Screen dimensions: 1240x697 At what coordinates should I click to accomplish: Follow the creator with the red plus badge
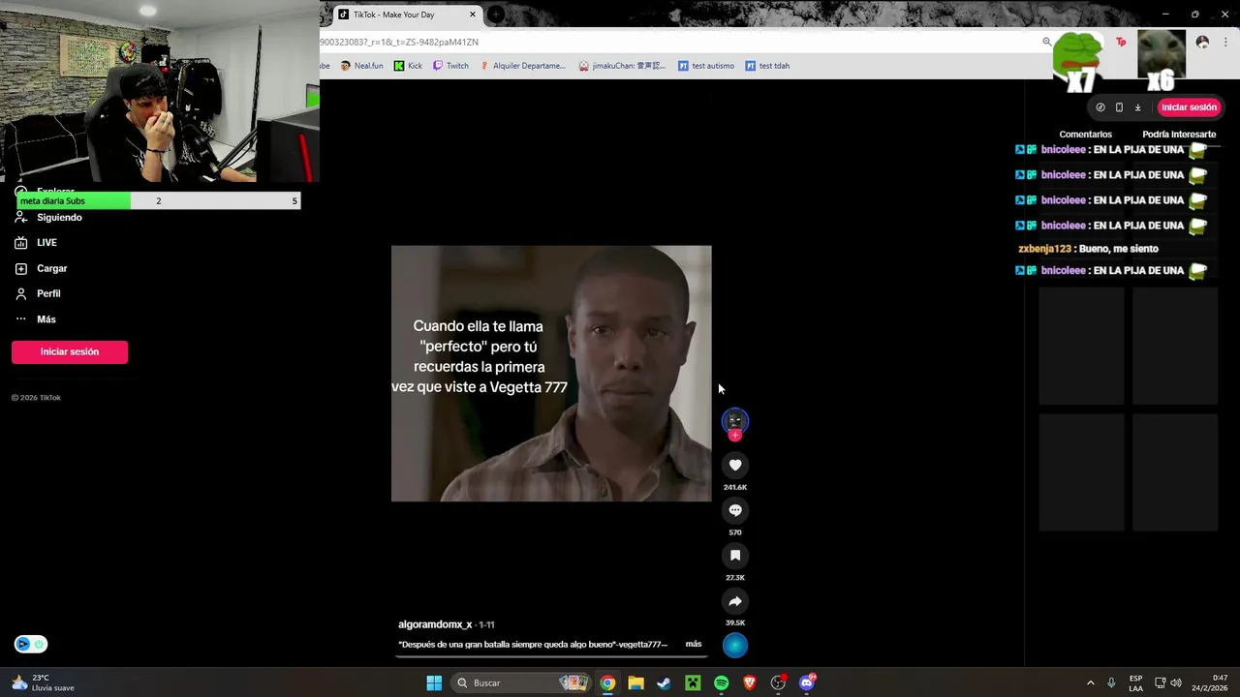coord(735,436)
